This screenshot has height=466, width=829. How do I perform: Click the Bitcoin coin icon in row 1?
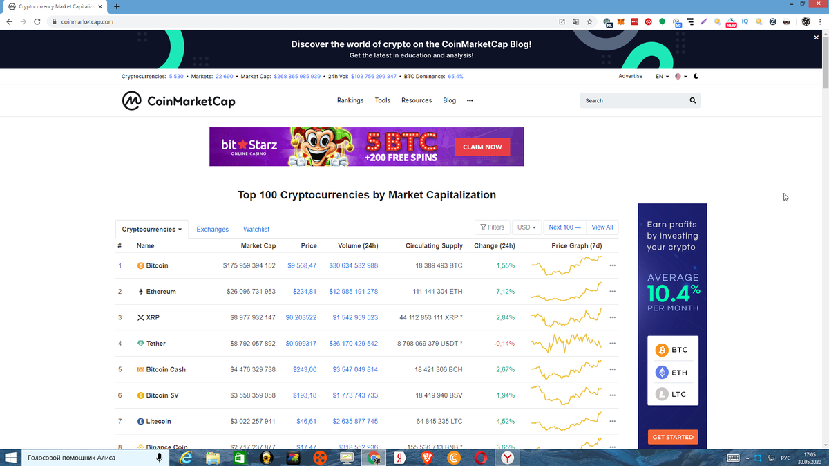point(142,265)
